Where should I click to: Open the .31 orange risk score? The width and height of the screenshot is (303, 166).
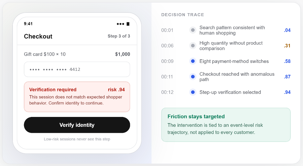(x=287, y=46)
